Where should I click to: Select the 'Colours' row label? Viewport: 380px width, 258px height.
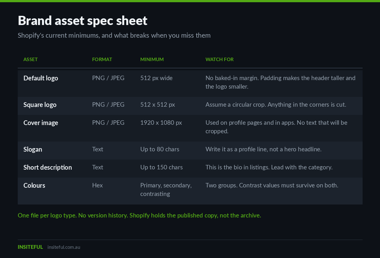click(34, 185)
